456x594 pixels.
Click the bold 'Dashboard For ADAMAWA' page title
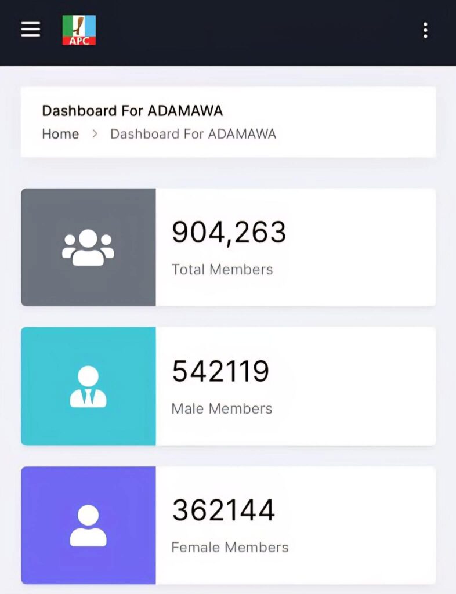132,111
